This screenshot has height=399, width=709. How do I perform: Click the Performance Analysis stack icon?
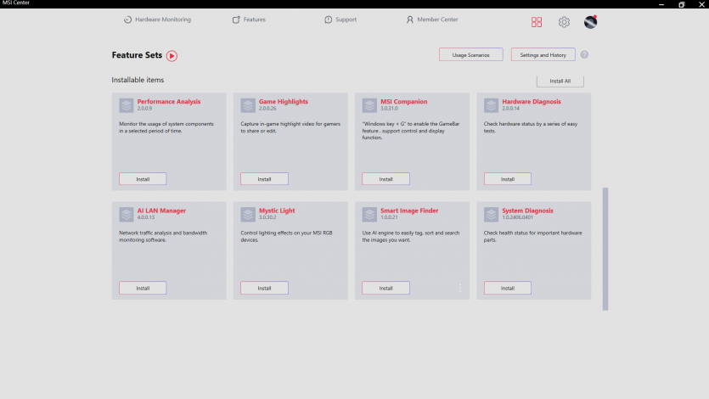pyautogui.click(x=127, y=105)
